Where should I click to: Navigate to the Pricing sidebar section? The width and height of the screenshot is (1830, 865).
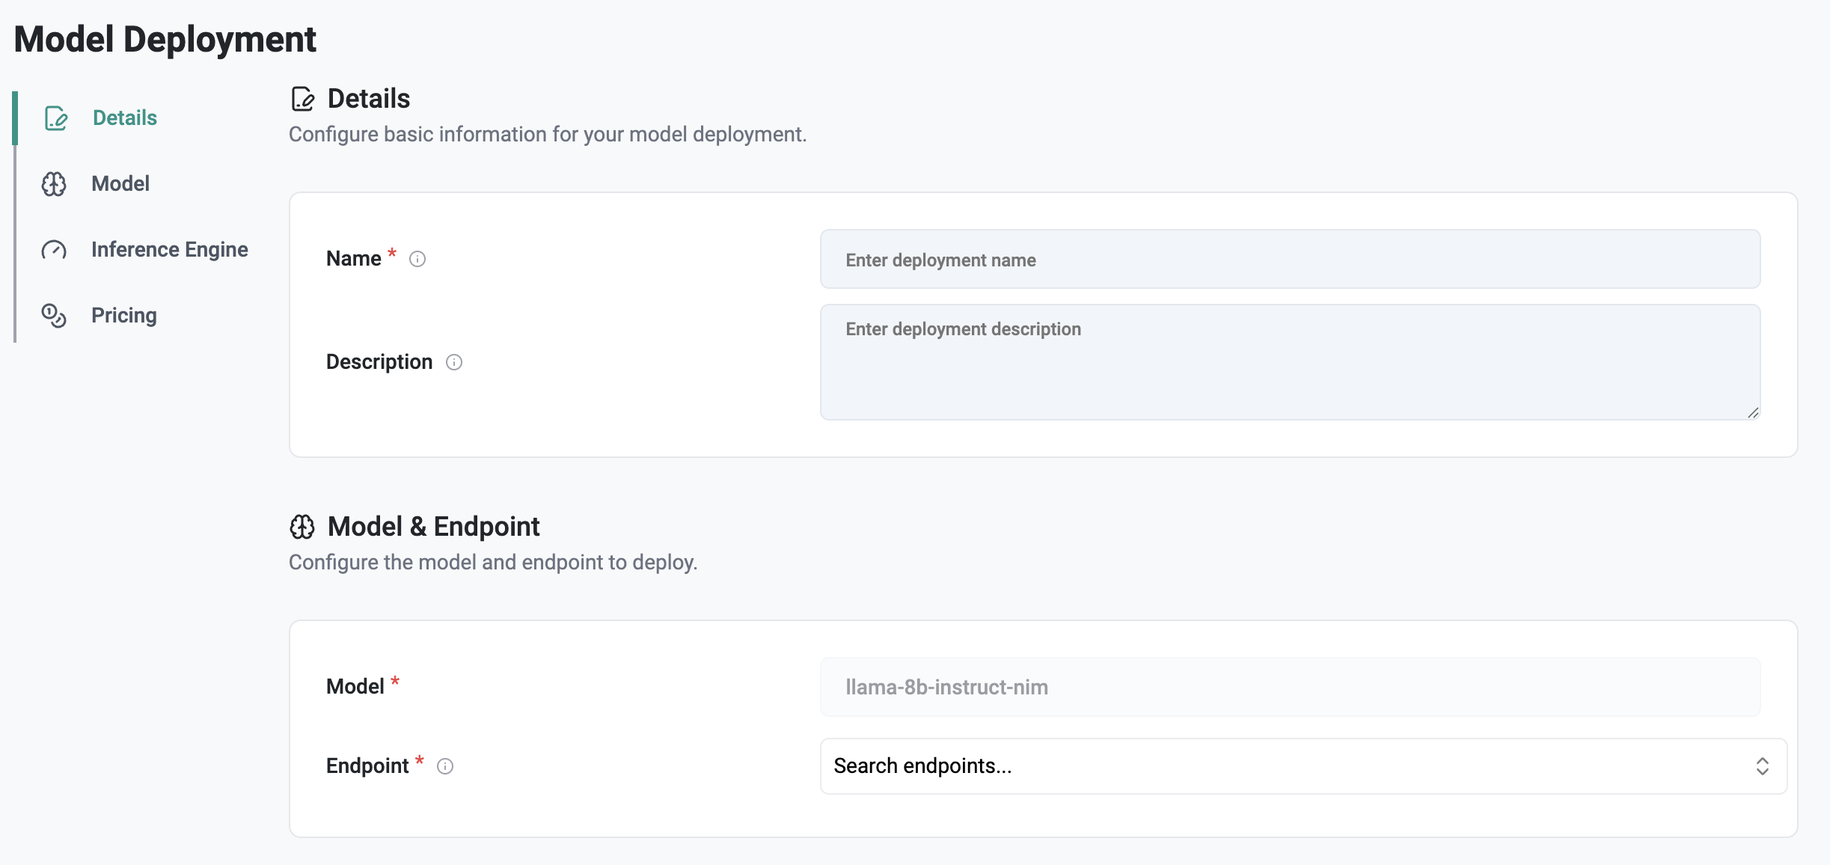124,316
